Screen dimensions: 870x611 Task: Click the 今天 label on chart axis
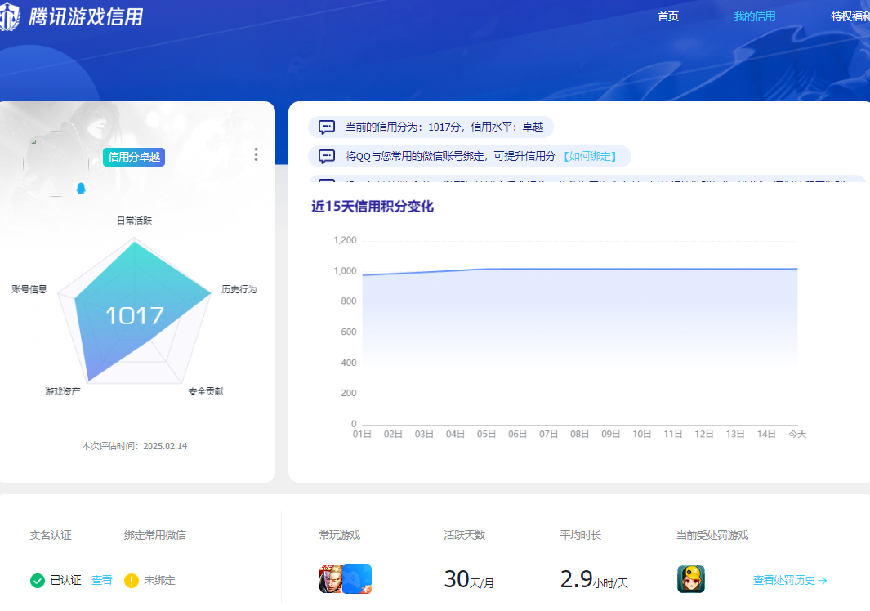797,434
